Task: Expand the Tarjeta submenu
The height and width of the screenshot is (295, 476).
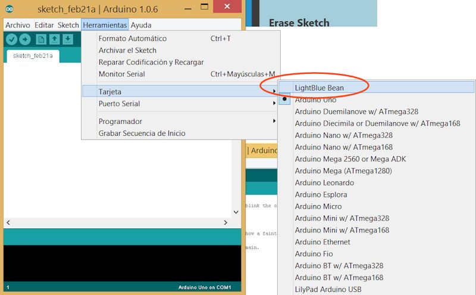Action: click(180, 91)
